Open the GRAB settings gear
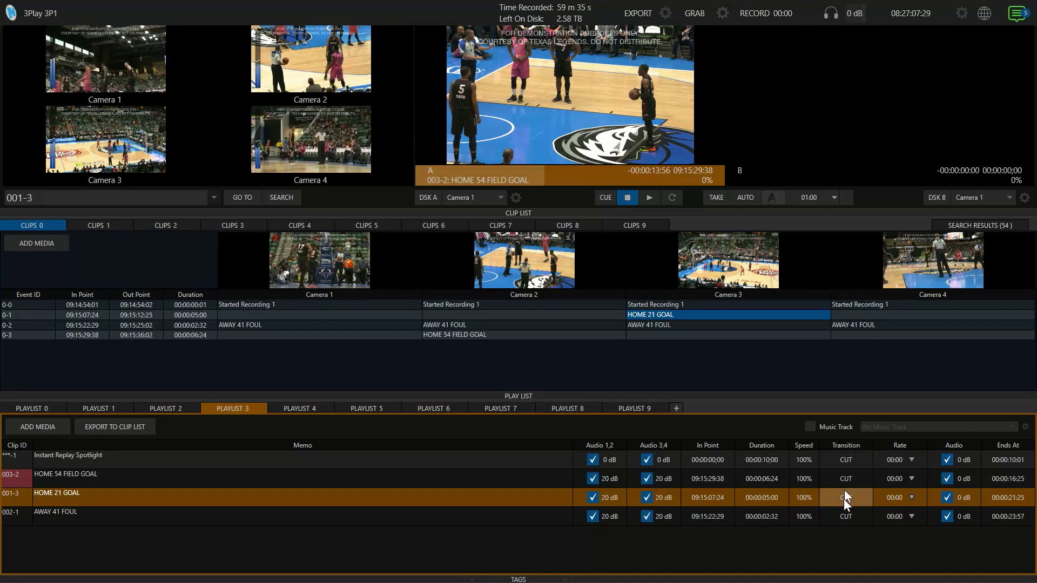 click(x=723, y=13)
